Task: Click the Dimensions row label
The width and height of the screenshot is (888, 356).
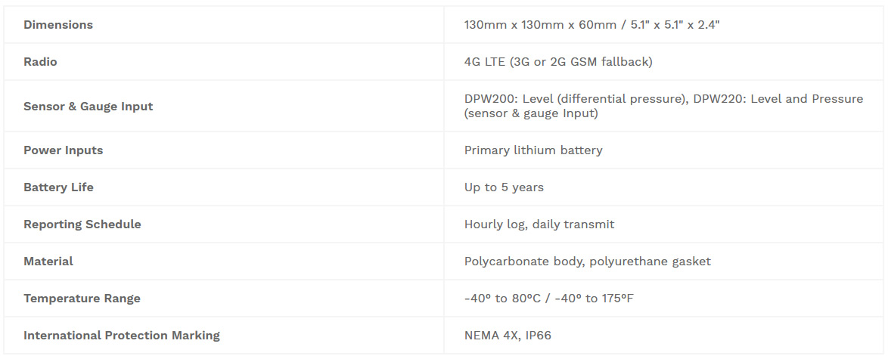Action: pyautogui.click(x=57, y=25)
